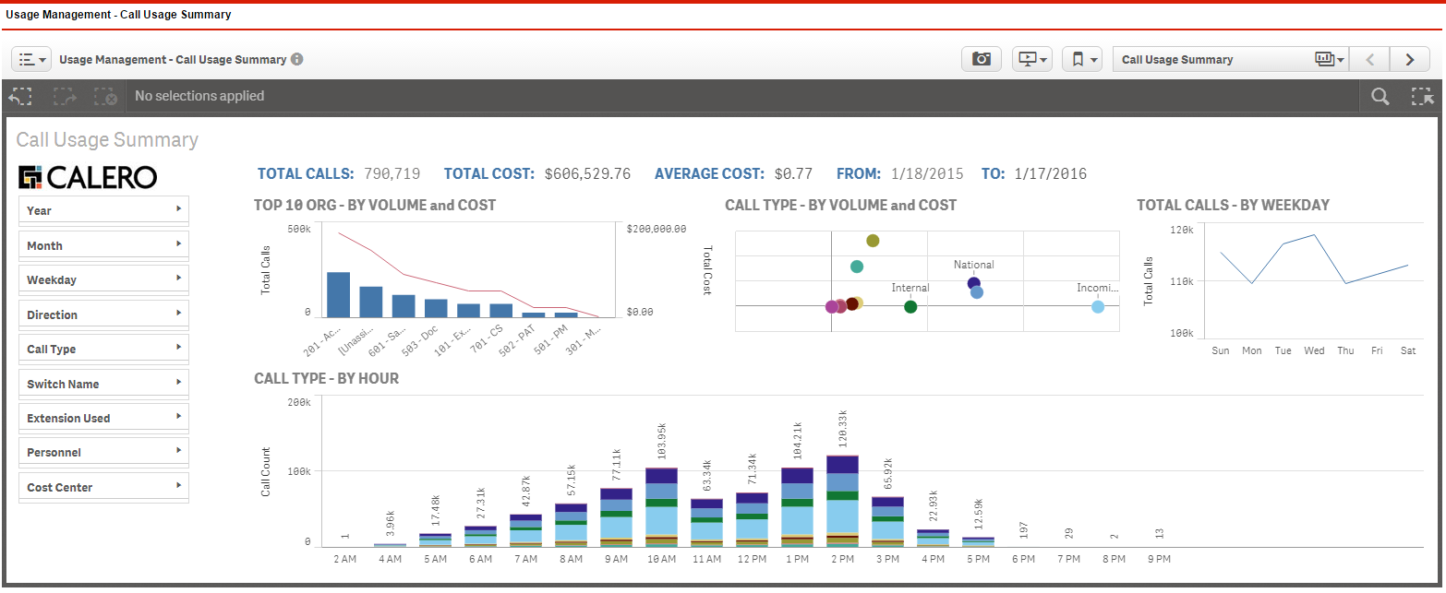Open the storytelling presentation menu
Image resolution: width=1446 pixels, height=593 pixels.
tap(1032, 59)
